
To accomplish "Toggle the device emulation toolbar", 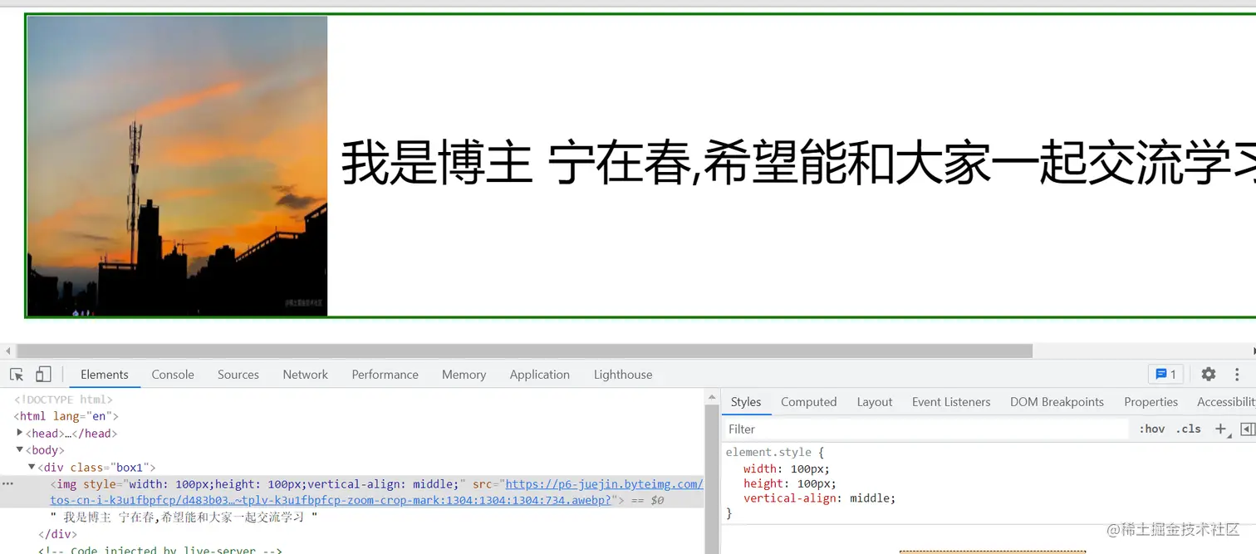I will pyautogui.click(x=43, y=373).
